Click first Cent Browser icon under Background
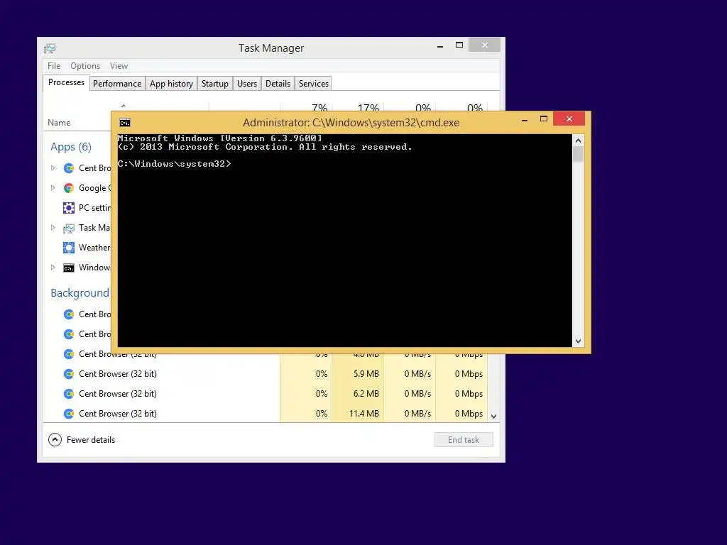 [69, 314]
